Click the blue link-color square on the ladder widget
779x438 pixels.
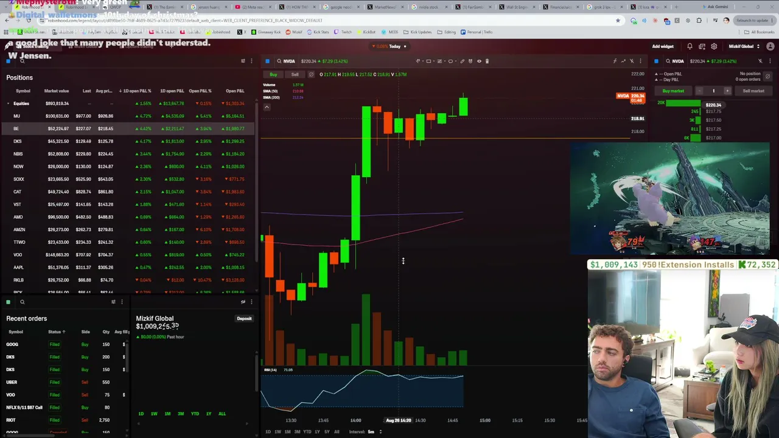pyautogui.click(x=656, y=61)
